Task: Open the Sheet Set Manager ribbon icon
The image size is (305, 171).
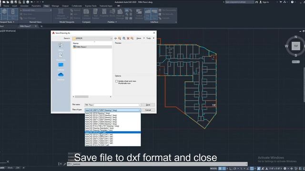Action: (120, 14)
